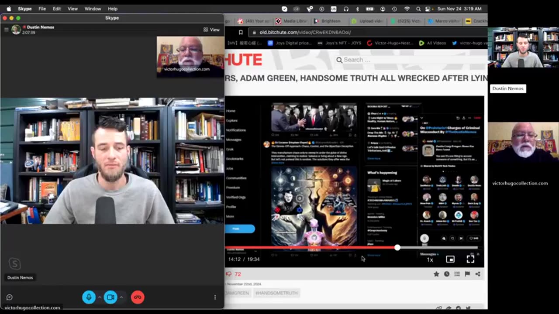Enter fullscreen on BitChute video

470,259
